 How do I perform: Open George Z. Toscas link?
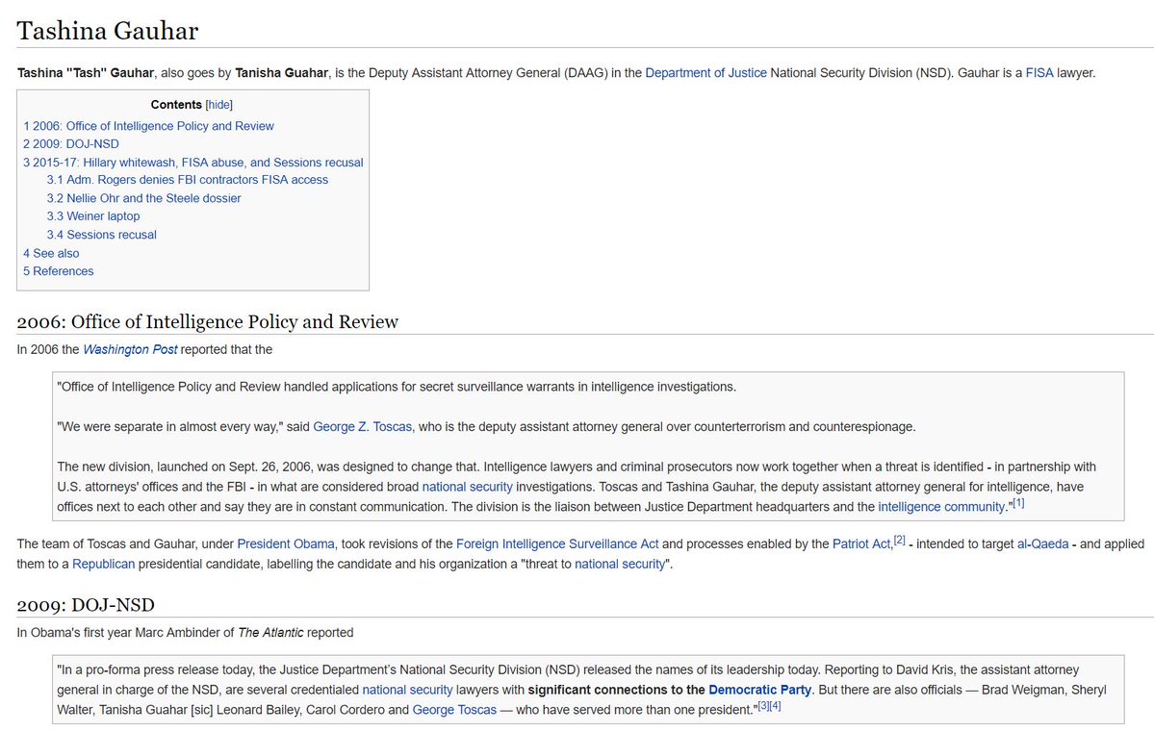click(x=362, y=427)
